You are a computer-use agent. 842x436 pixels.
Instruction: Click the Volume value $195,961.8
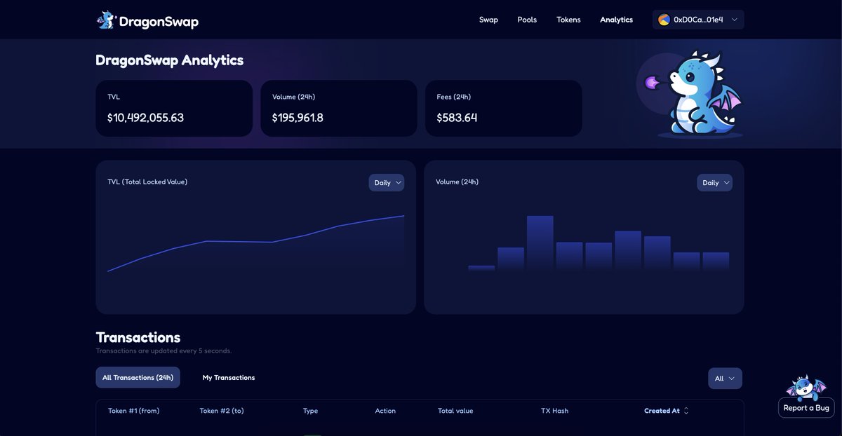298,118
